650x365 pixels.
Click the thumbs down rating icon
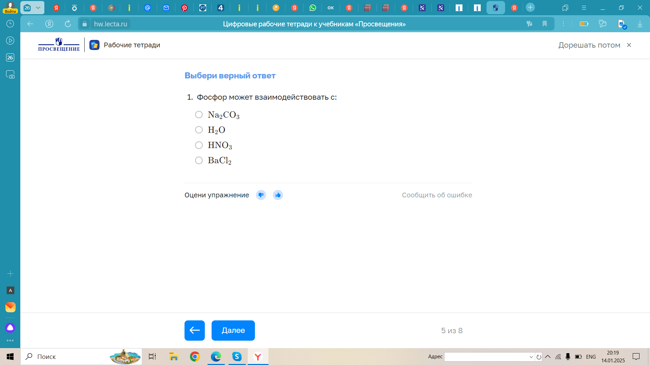pyautogui.click(x=261, y=195)
